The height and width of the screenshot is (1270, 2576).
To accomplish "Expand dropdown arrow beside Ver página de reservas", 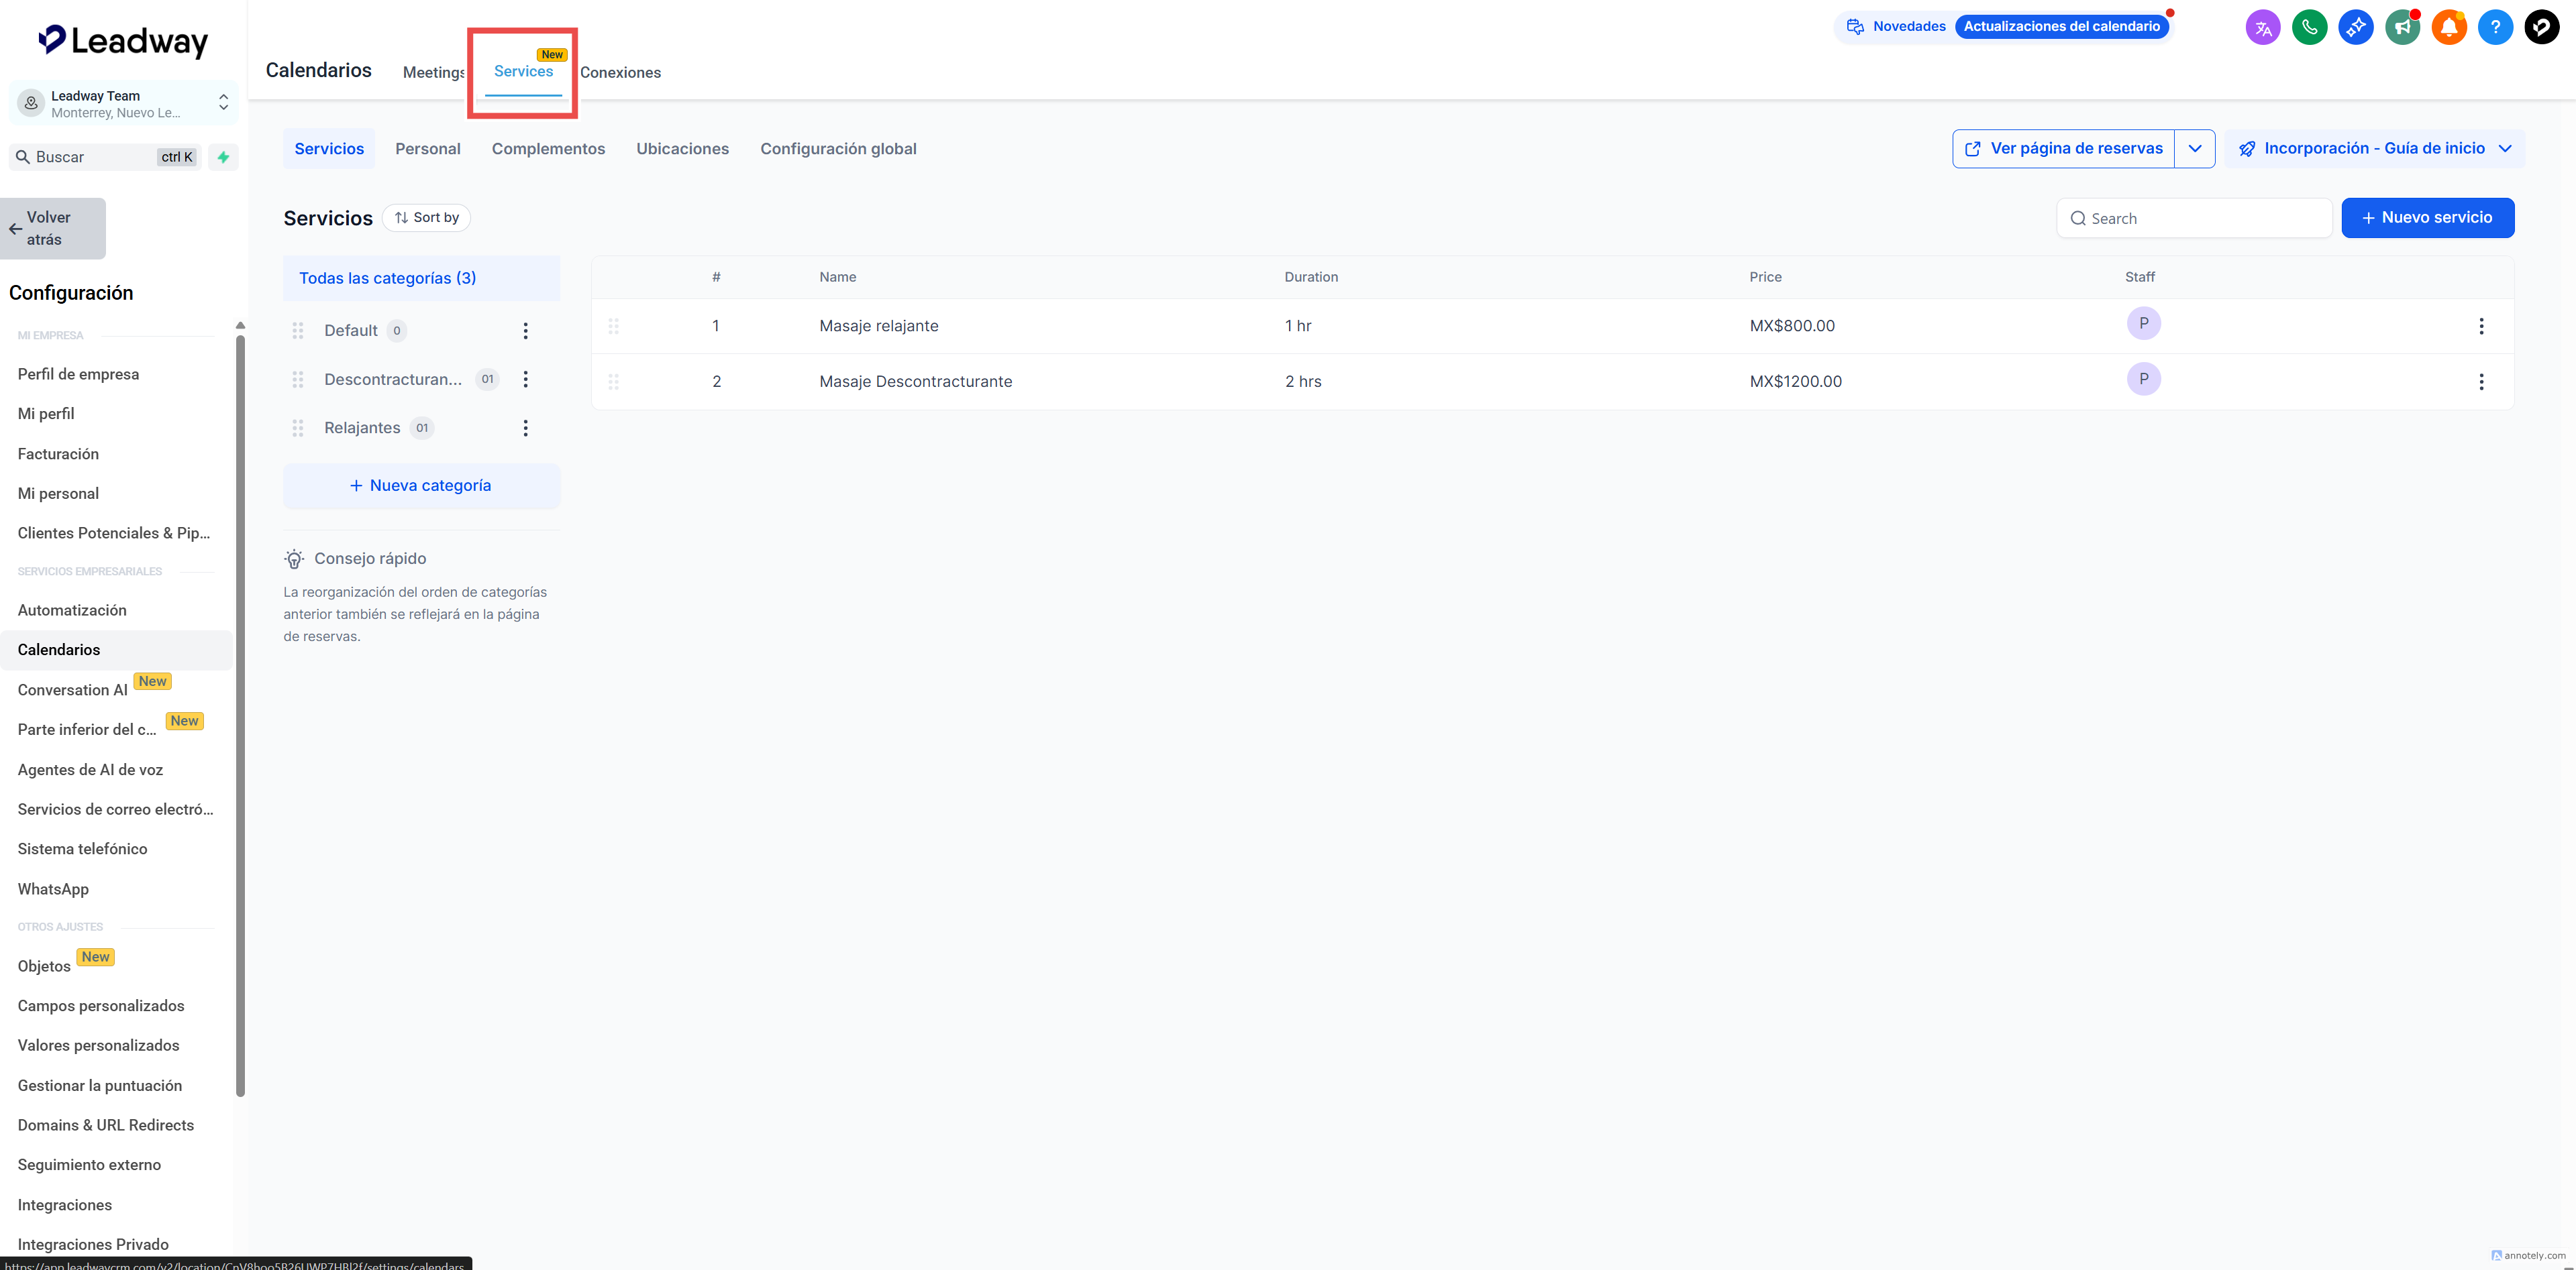I will 2194,149.
